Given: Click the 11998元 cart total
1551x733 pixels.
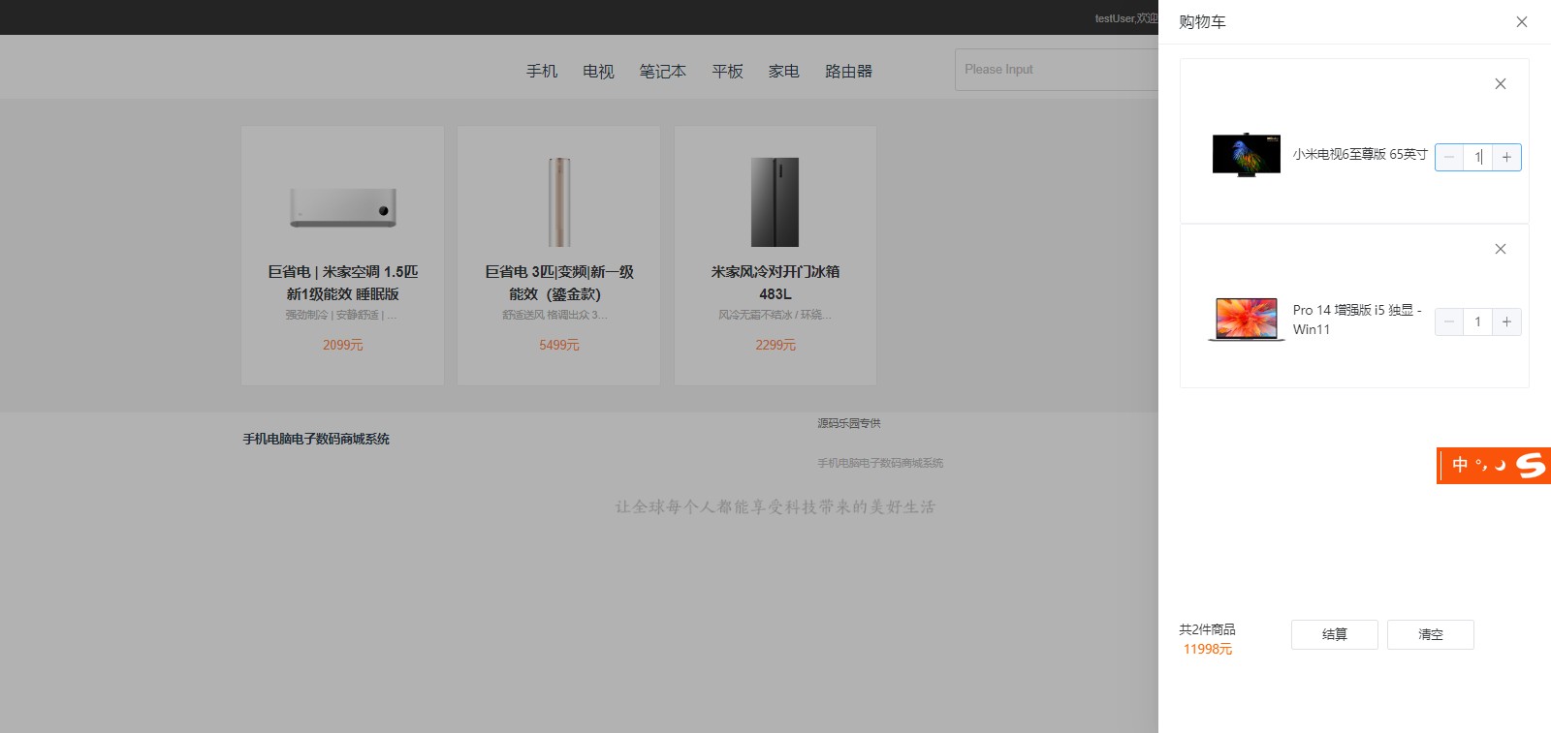Looking at the screenshot, I should click(x=1208, y=649).
